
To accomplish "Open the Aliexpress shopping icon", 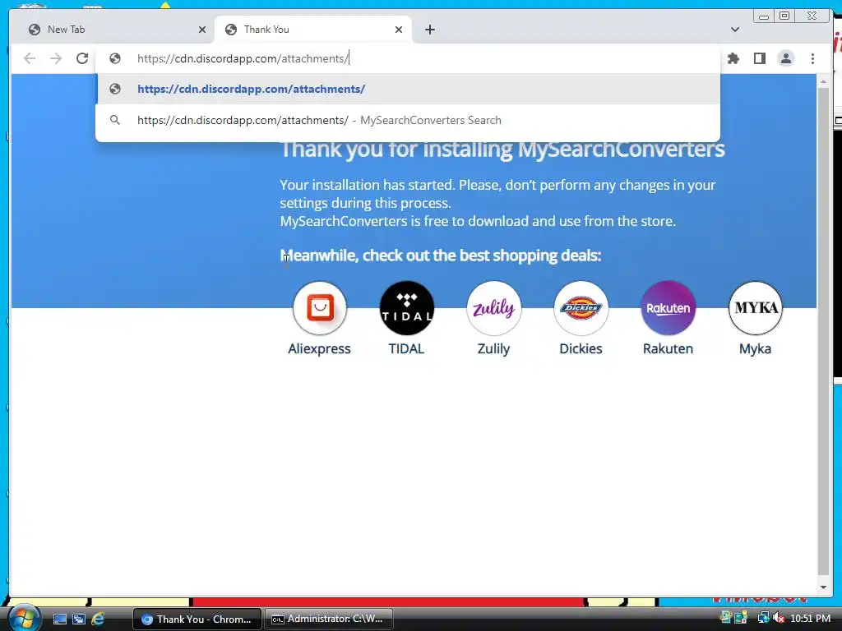I will coord(320,308).
